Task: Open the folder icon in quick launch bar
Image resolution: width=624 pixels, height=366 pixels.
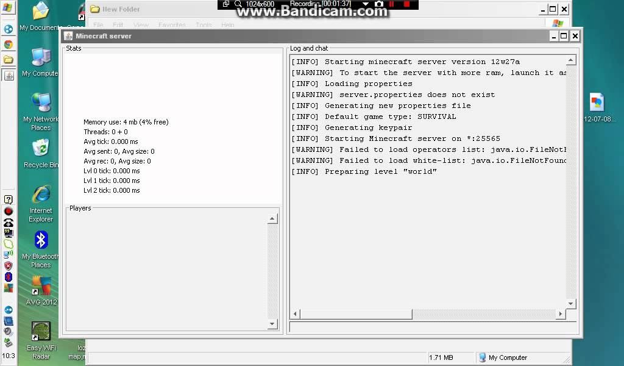Action: click(8, 60)
